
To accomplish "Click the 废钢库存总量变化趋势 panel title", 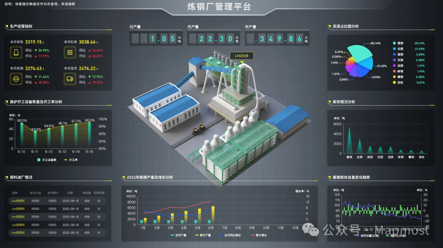I will tap(351, 177).
